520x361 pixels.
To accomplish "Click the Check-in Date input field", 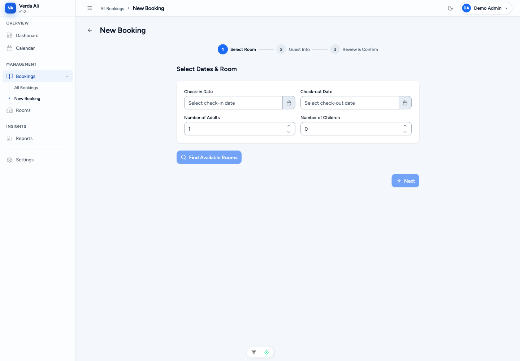I will [233, 103].
